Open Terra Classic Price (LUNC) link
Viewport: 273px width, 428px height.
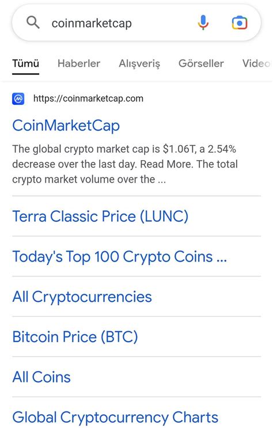tap(100, 217)
